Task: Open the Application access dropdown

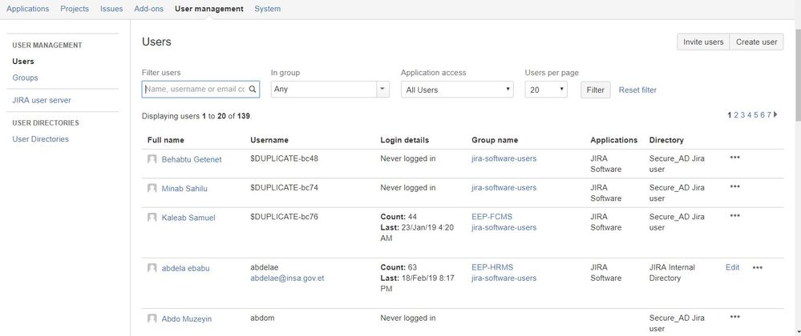Action: click(x=457, y=90)
